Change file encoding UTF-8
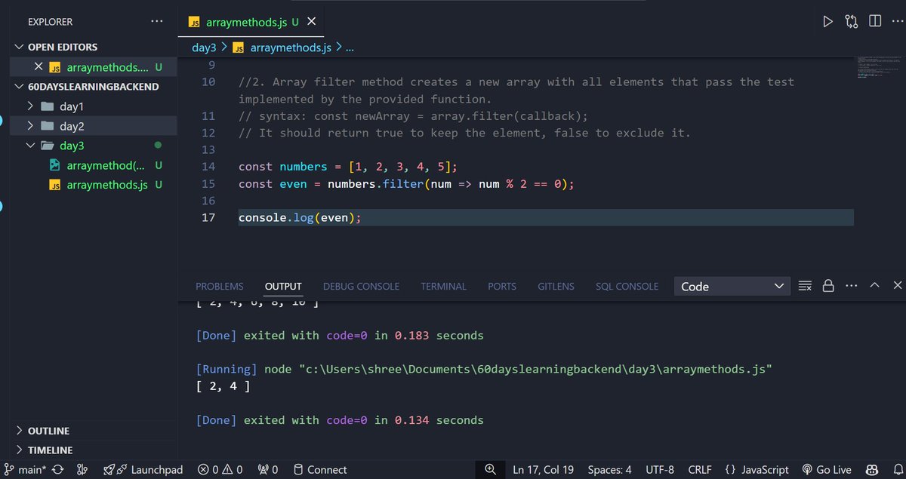 660,469
